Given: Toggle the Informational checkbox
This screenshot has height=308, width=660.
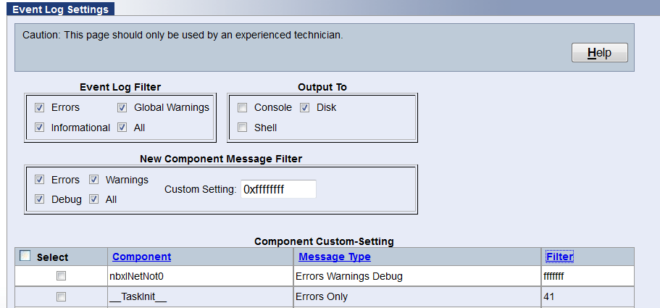Looking at the screenshot, I should point(40,128).
